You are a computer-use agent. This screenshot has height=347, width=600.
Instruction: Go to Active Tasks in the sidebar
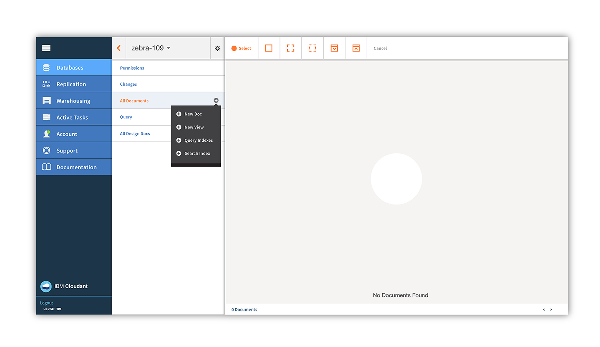point(74,117)
